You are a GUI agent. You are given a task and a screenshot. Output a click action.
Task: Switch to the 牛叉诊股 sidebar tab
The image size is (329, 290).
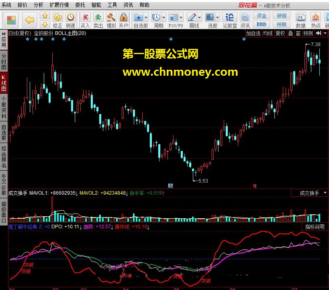4,185
